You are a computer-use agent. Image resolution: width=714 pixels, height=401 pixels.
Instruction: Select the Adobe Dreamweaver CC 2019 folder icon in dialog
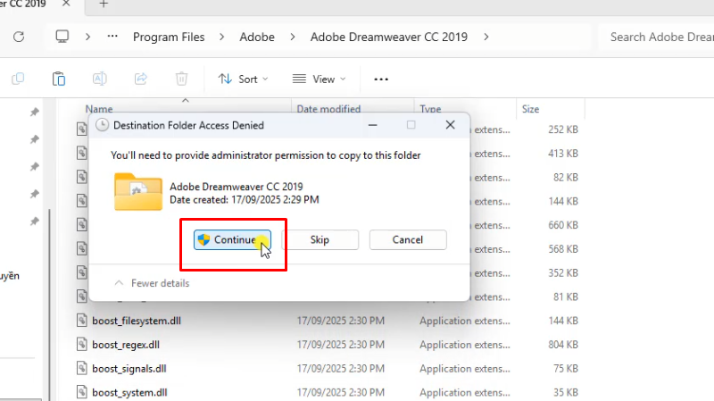[138, 192]
